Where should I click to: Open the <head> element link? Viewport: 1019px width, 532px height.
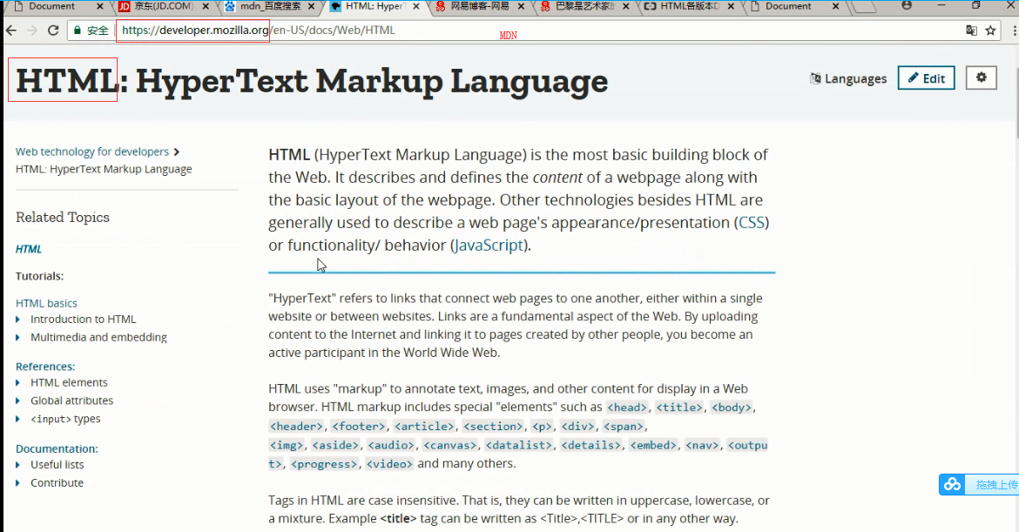coord(627,407)
